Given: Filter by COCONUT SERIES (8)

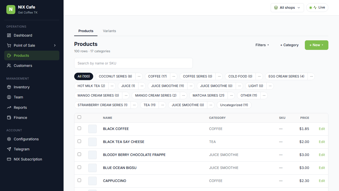Looking at the screenshot, I should pos(115,76).
